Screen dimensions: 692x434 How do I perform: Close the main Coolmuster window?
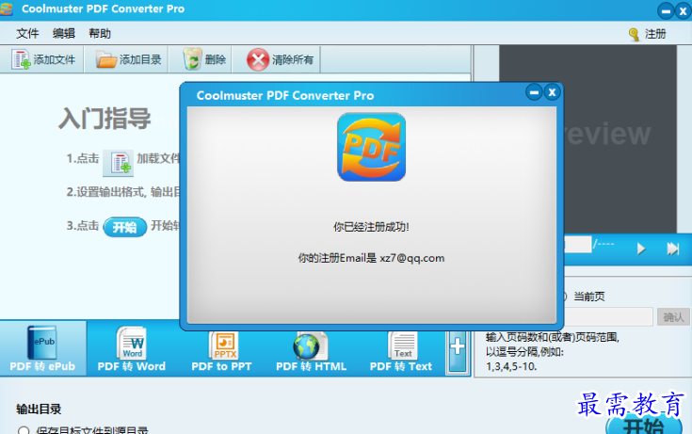click(684, 11)
